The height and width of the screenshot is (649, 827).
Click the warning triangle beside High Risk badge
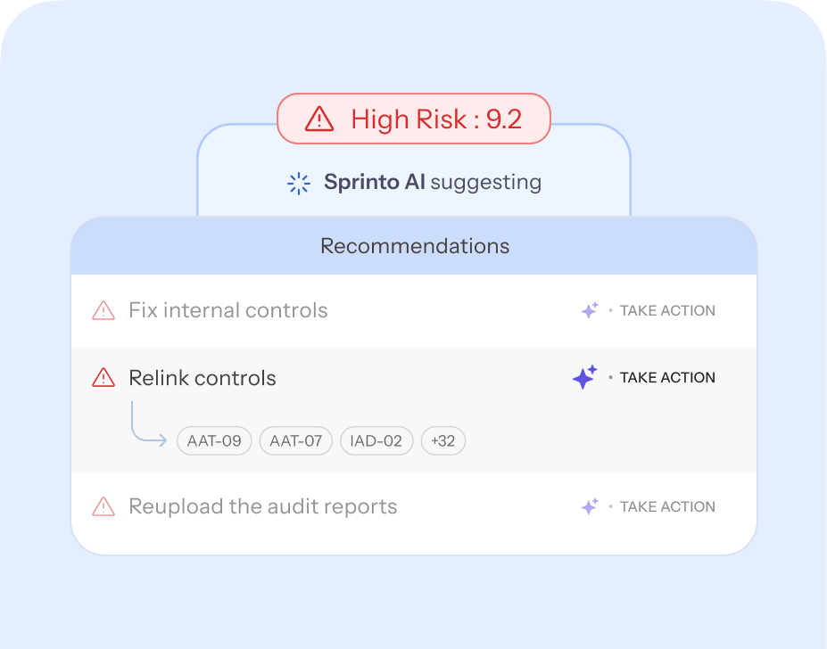coord(318,119)
